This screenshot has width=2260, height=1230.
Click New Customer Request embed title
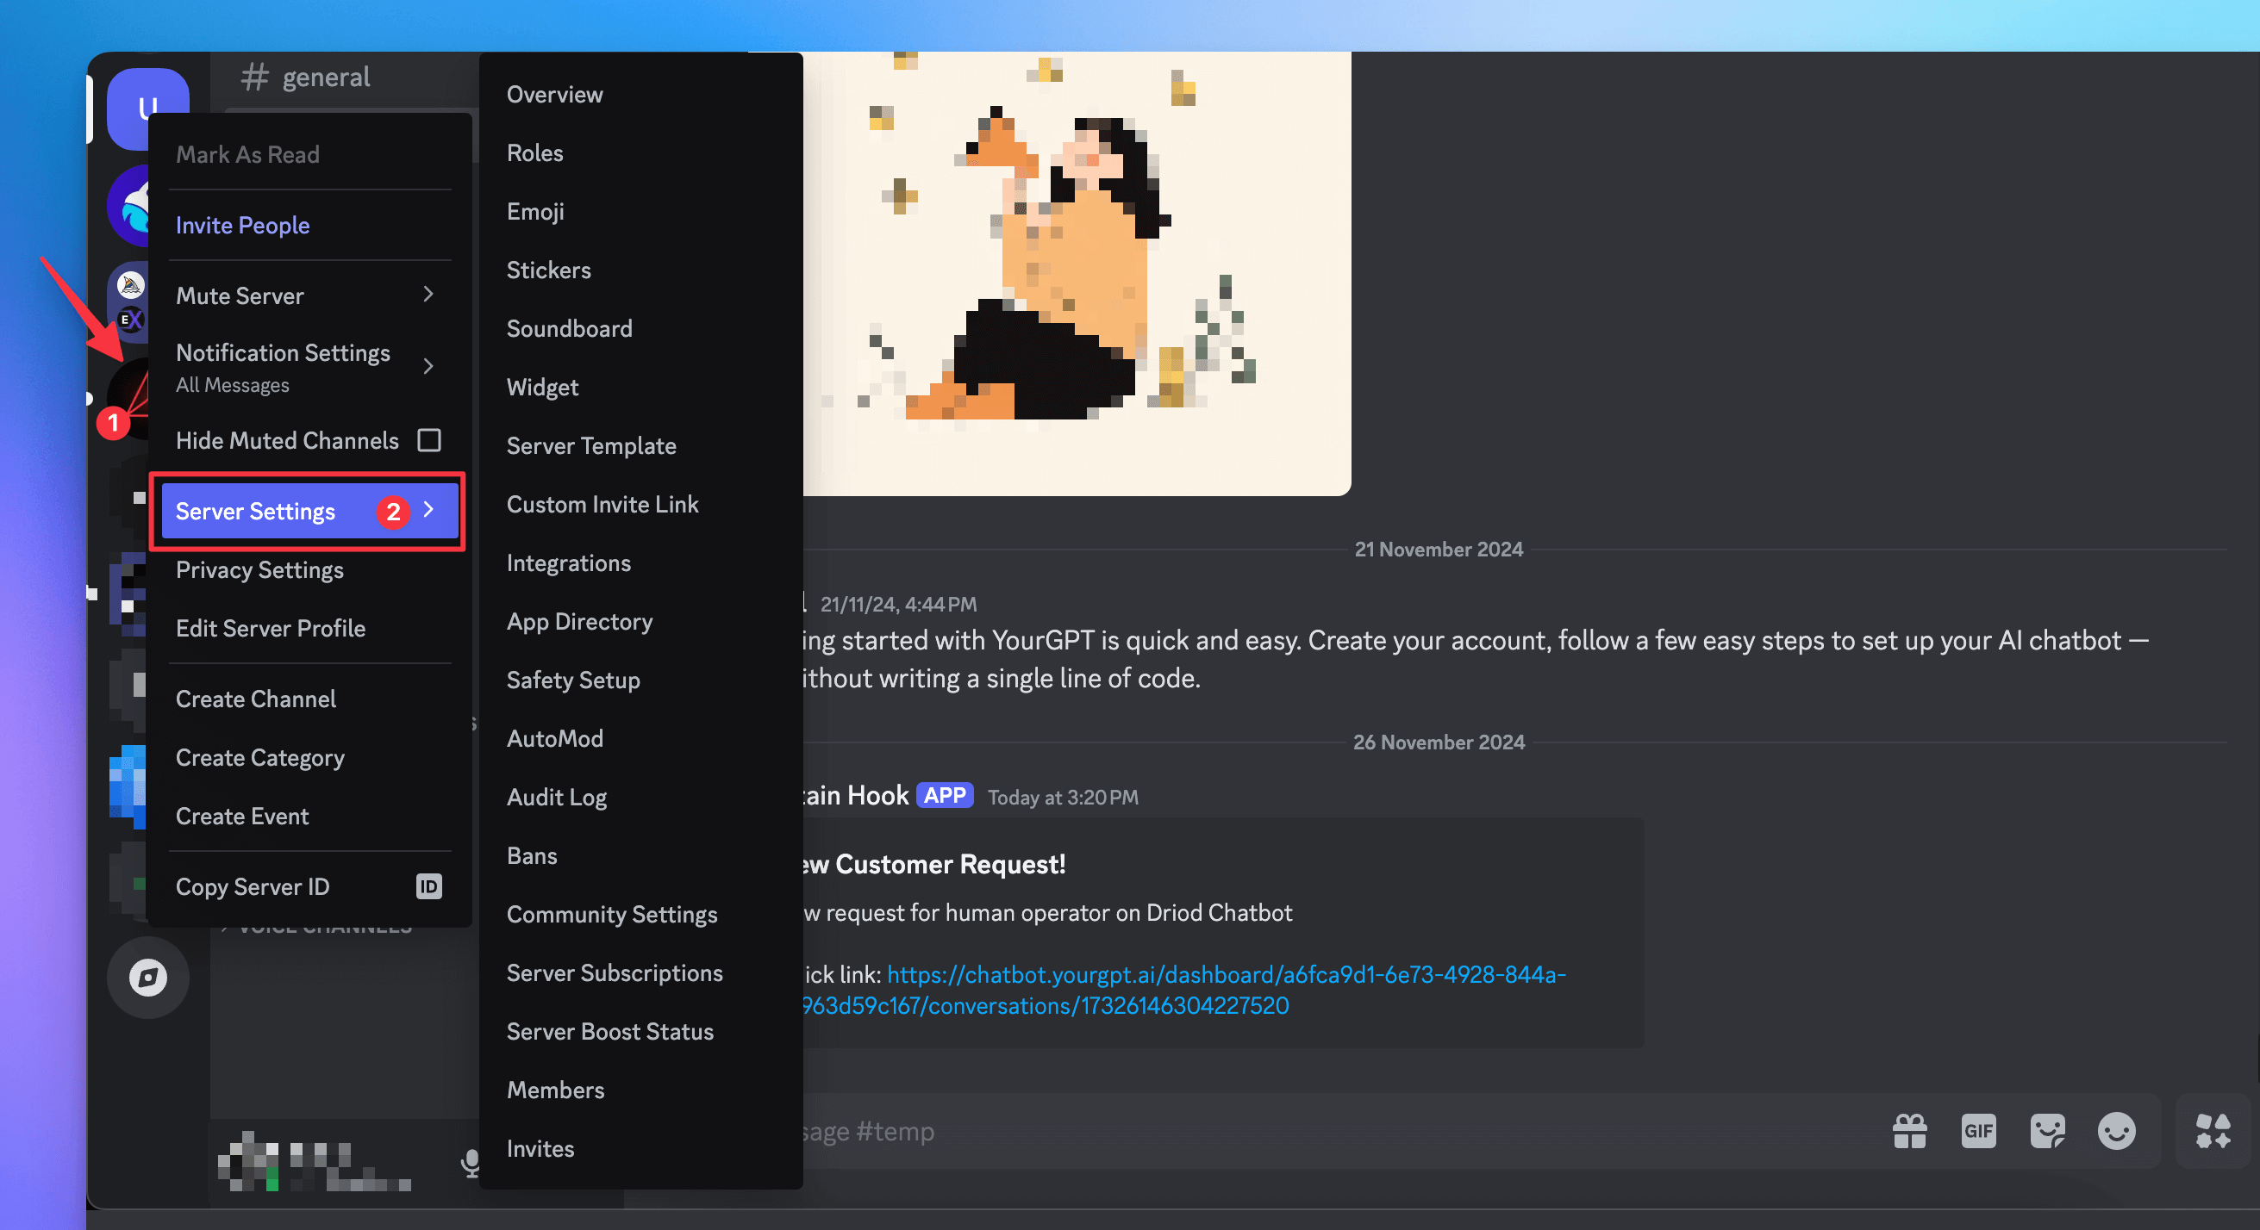click(933, 865)
